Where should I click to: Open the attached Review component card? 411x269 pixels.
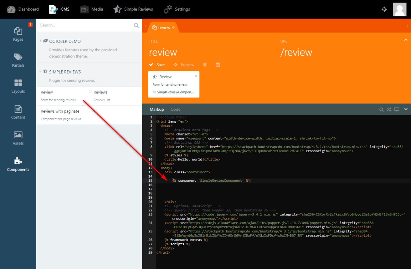174,84
